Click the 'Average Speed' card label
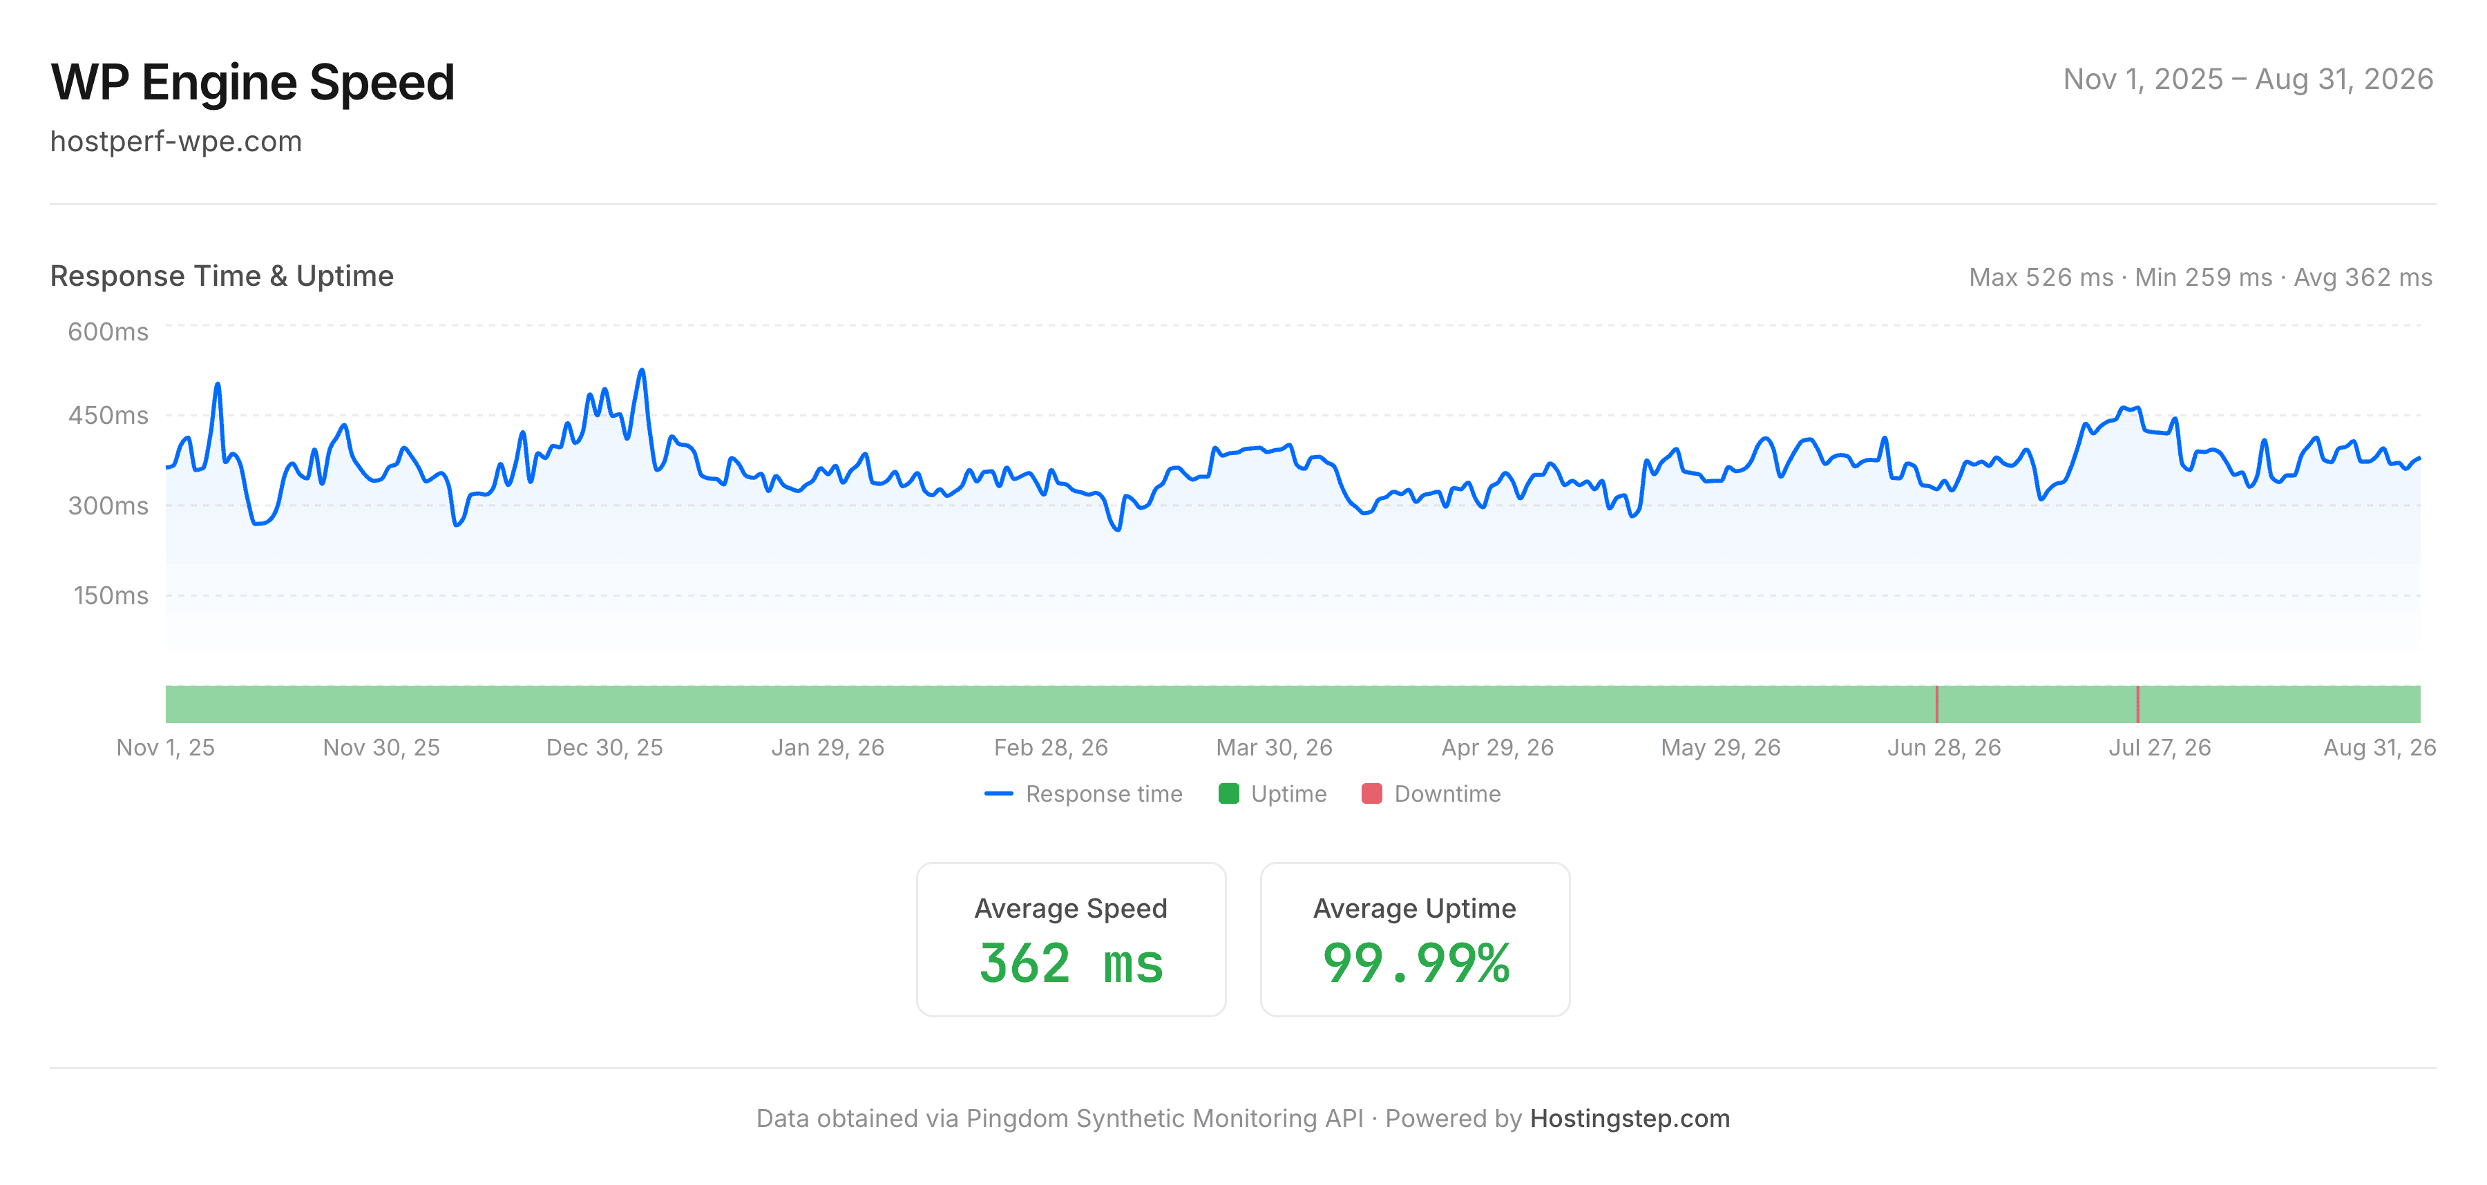Screen dimensions: 2487x1185 pyautogui.click(x=1071, y=909)
